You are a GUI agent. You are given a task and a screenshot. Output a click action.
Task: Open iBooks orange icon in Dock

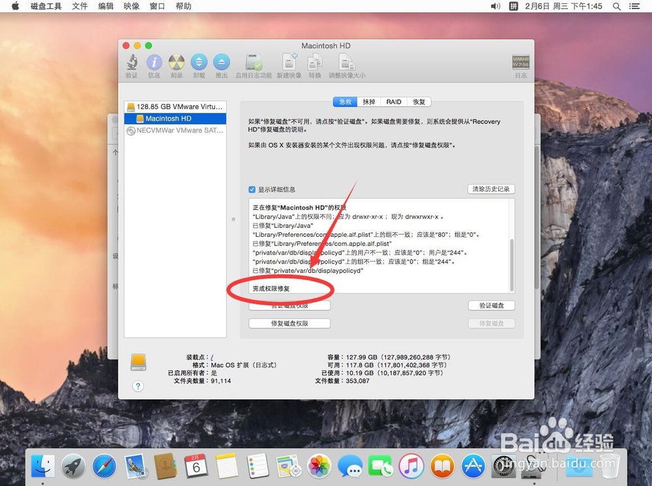[442, 466]
